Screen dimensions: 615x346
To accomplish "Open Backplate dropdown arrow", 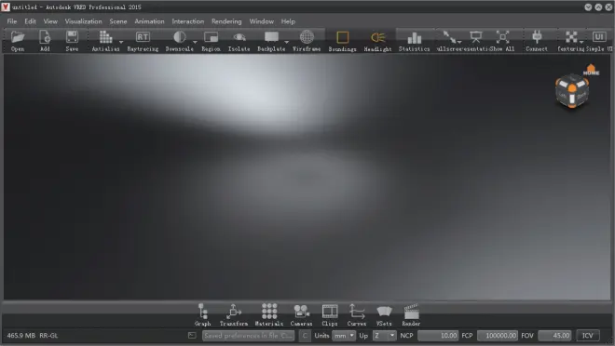I will [x=287, y=42].
